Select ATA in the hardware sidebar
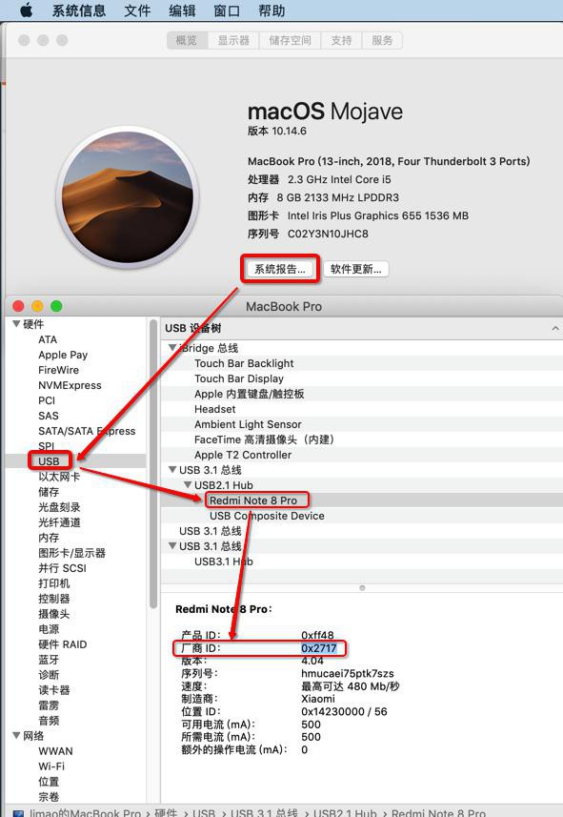Viewport: 563px width, 817px height. pos(48,339)
